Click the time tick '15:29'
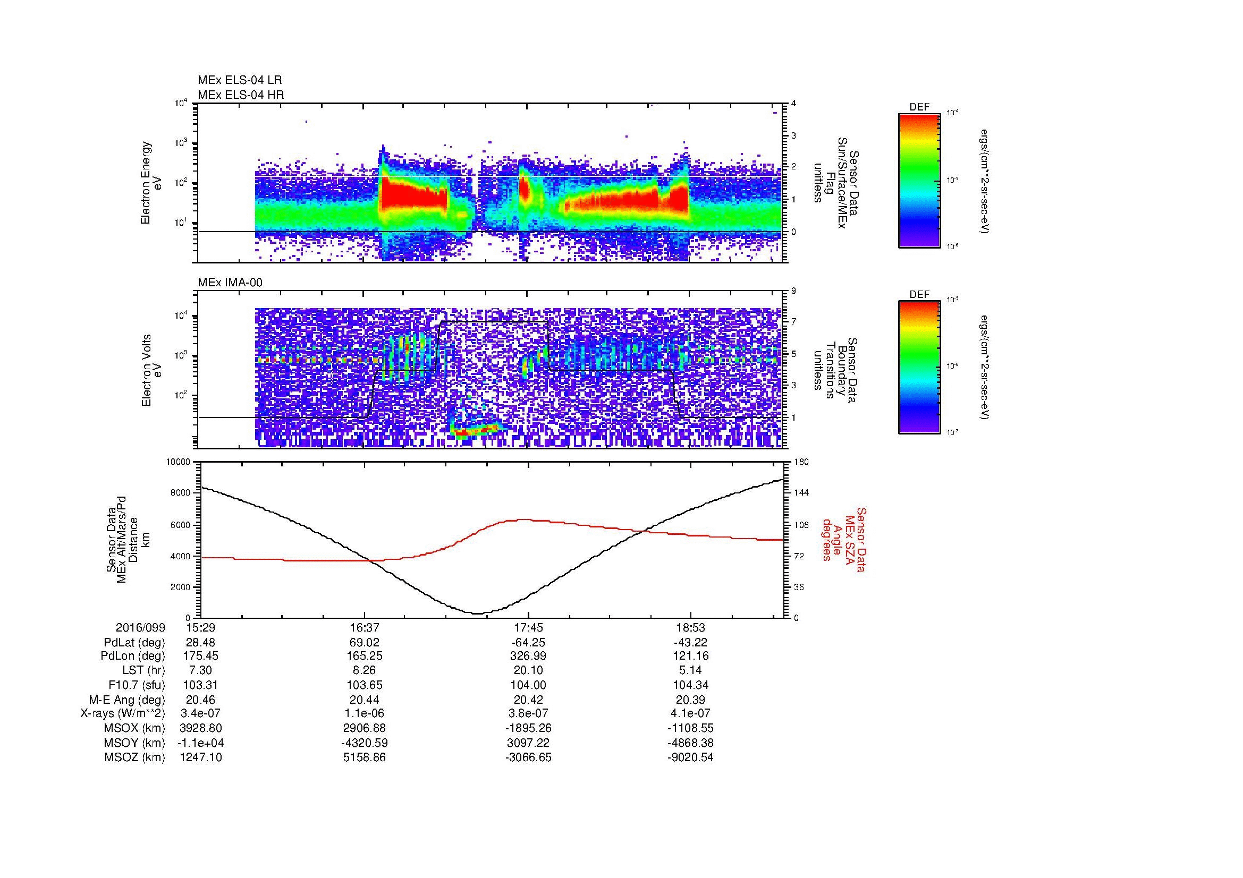Image resolution: width=1243 pixels, height=878 pixels. tap(200, 627)
